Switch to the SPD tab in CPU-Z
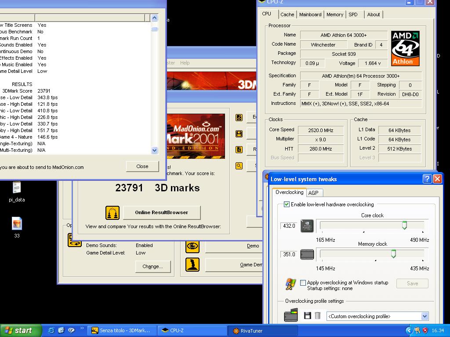This screenshot has height=337, width=450. click(353, 14)
